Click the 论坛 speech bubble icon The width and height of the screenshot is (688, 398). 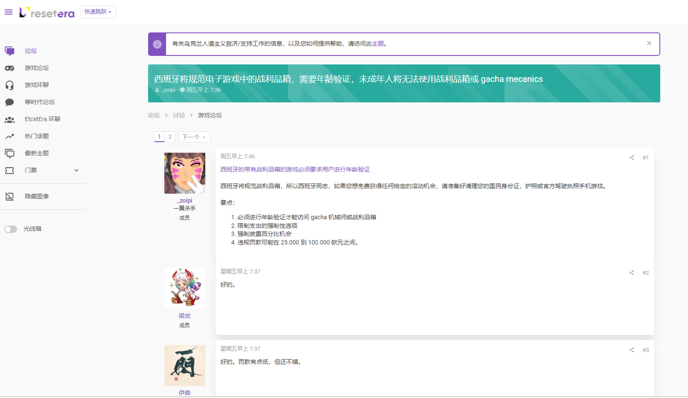10,51
